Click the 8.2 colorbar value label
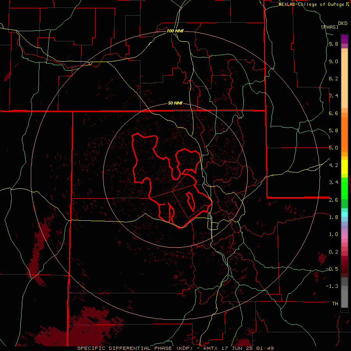Image resolution: width=351 pixels, height=351 pixels. pyautogui.click(x=333, y=78)
